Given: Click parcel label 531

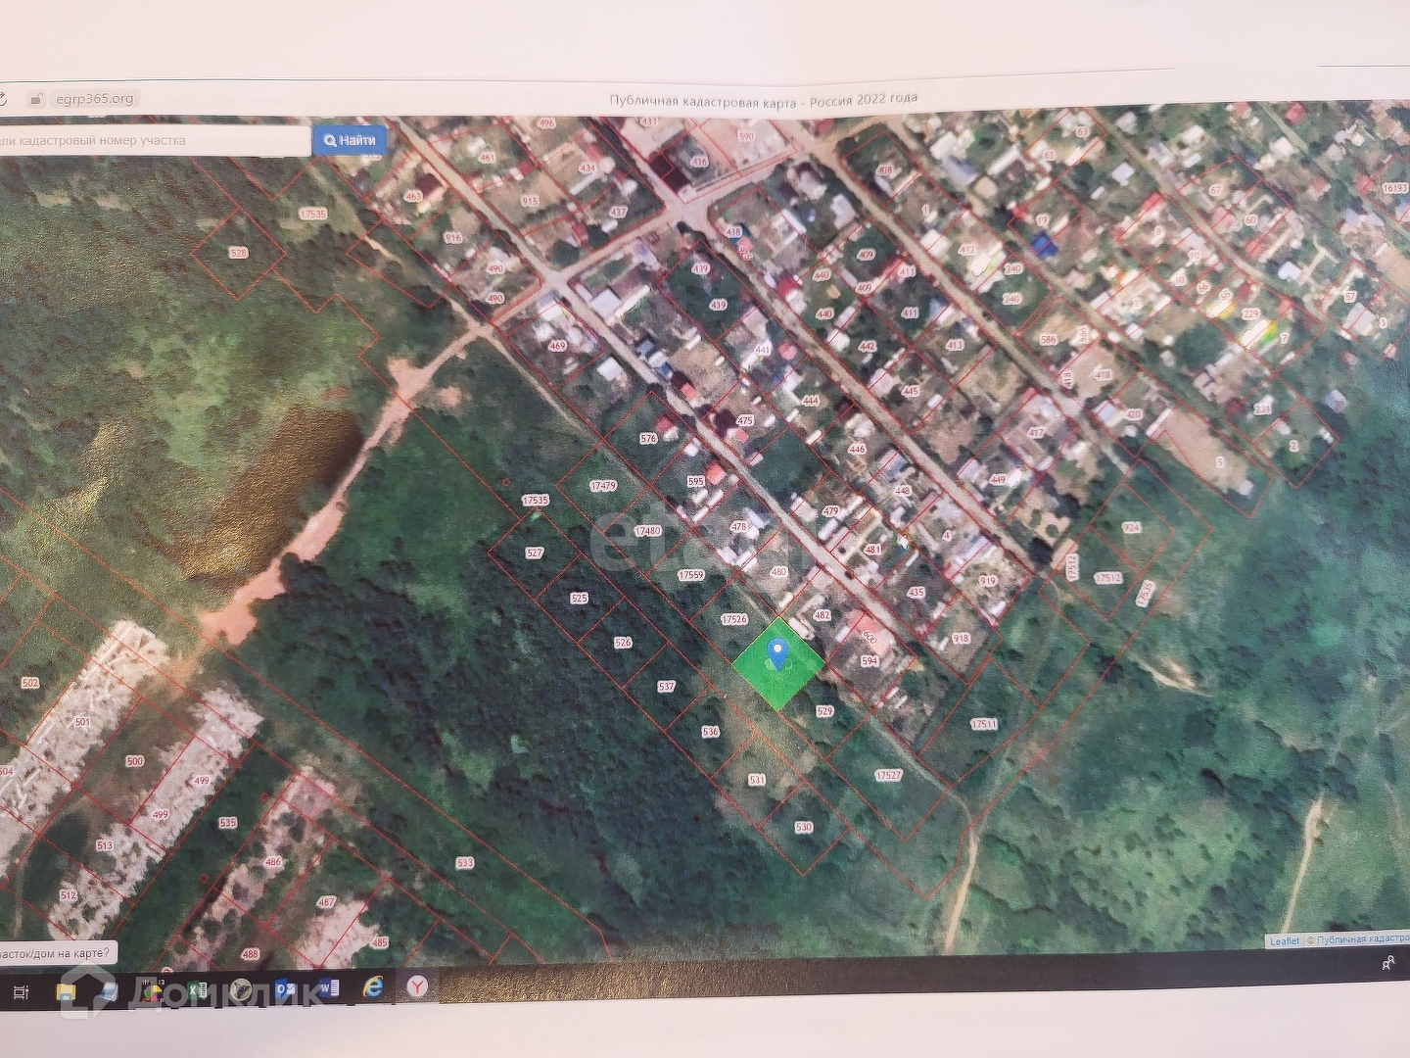Looking at the screenshot, I should (757, 780).
